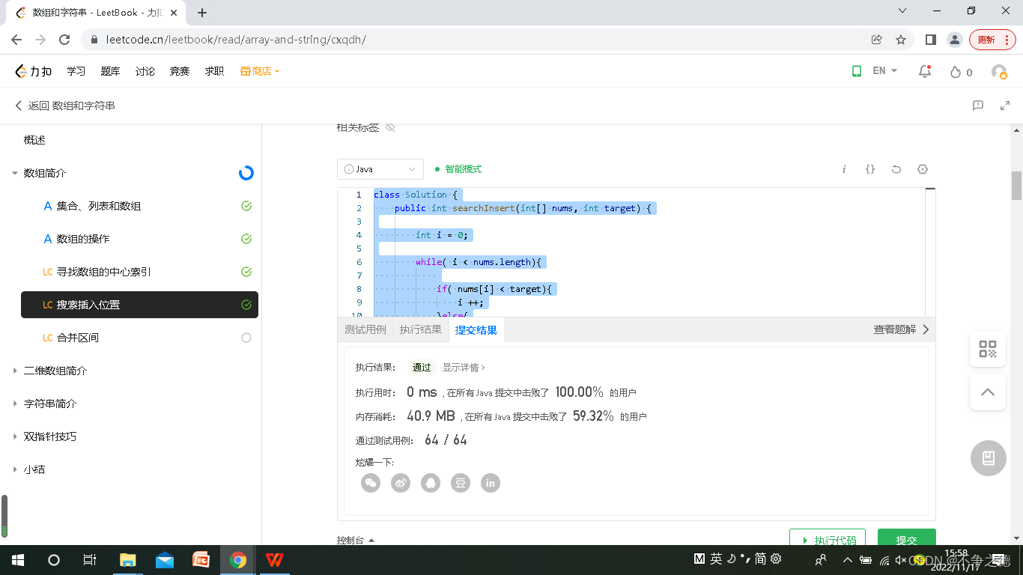Image resolution: width=1023 pixels, height=575 pixels.
Task: Open the 查看题解 solutions link
Action: (901, 329)
